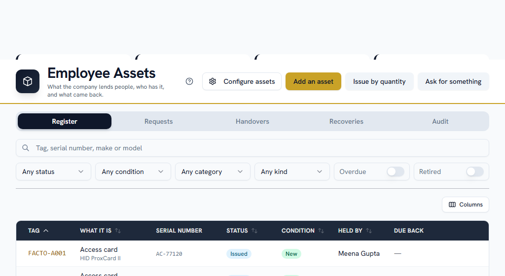
Task: Click serial number AC-77120
Action: [x=169, y=254]
